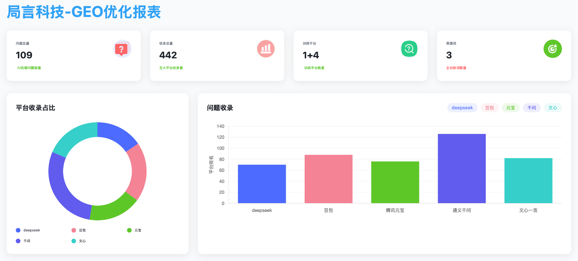Click the pink bar chart icon
This screenshot has height=261, width=578.
point(266,49)
